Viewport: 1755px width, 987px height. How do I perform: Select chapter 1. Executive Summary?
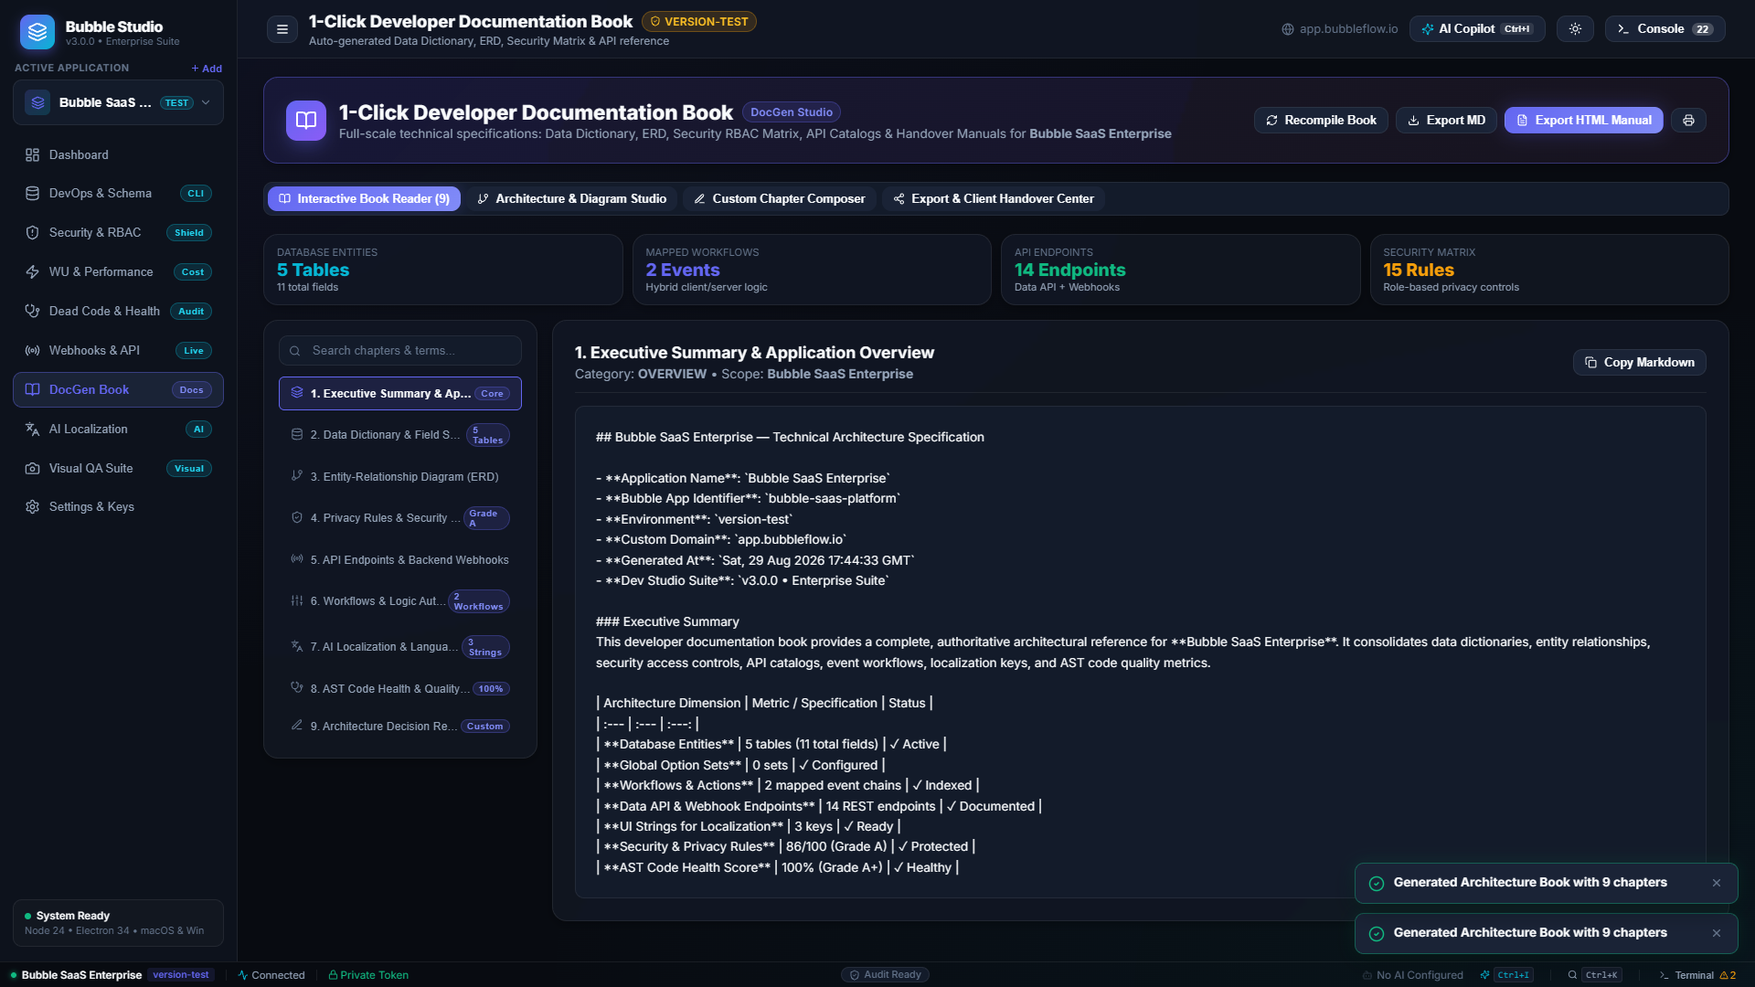coord(400,394)
